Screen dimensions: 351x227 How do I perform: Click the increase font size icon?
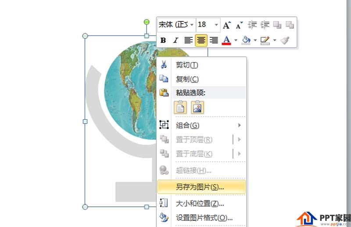coord(226,25)
